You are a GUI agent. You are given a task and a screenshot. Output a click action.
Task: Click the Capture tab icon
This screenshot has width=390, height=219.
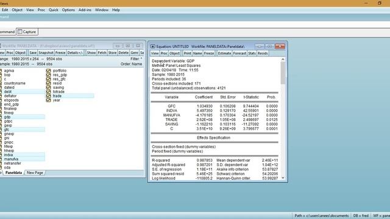[20, 32]
